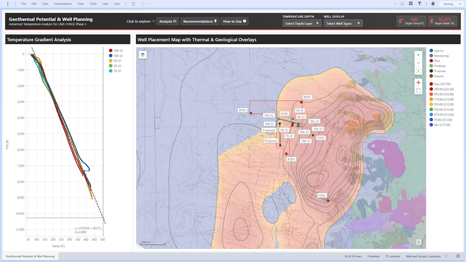Open the three-dot application menu
Screen dimensions: 466x262
(x=7, y=4)
